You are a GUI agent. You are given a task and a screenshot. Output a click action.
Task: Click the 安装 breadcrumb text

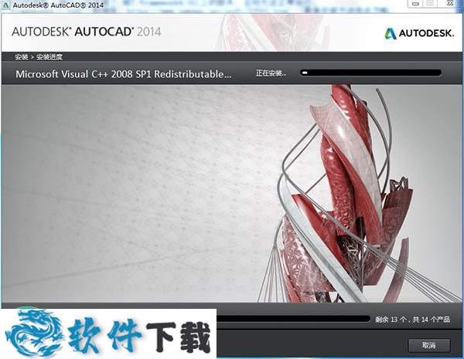[x=22, y=57]
